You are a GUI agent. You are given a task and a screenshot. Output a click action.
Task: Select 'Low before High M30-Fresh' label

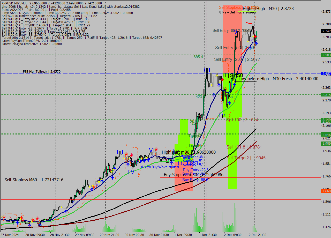[x=279, y=79]
